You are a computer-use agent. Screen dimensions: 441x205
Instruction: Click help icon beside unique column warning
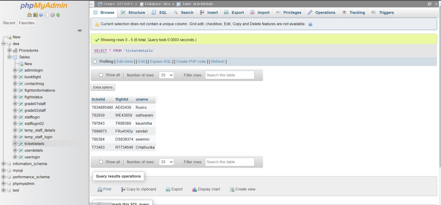(x=310, y=24)
